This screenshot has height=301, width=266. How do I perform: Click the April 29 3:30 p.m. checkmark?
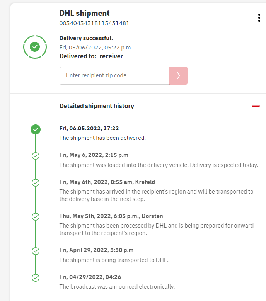(x=36, y=251)
